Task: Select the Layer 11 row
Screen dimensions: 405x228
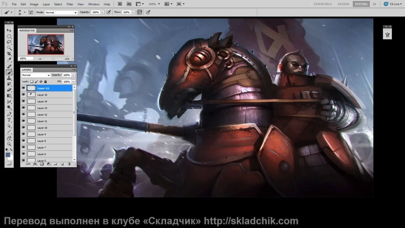Action: (x=47, y=121)
